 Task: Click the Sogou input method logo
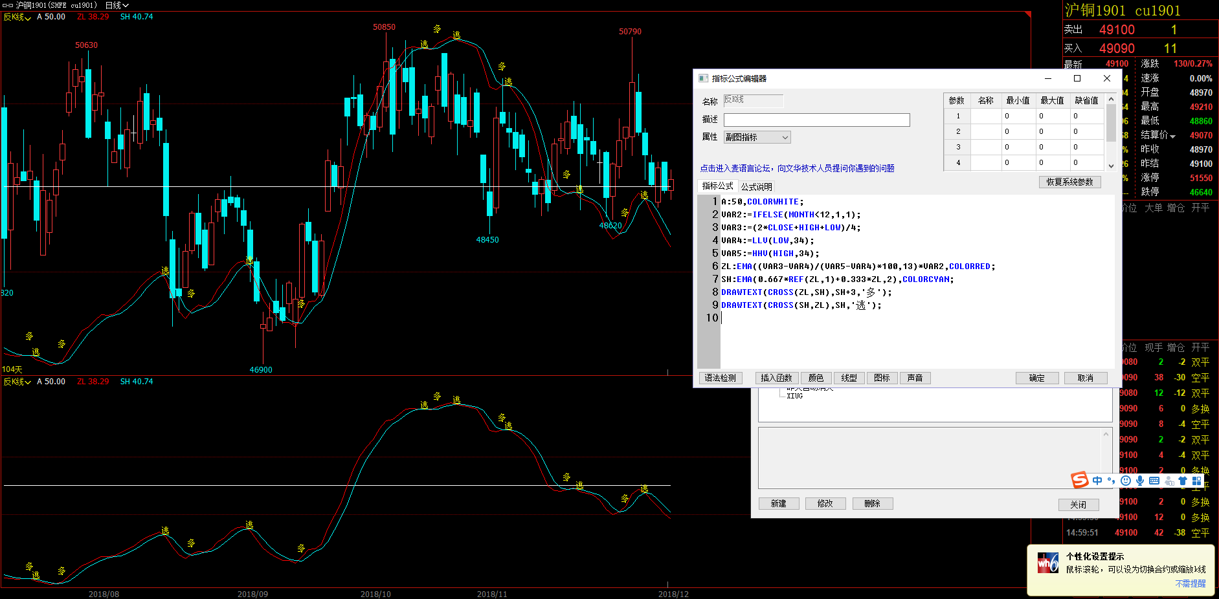pyautogui.click(x=1079, y=480)
